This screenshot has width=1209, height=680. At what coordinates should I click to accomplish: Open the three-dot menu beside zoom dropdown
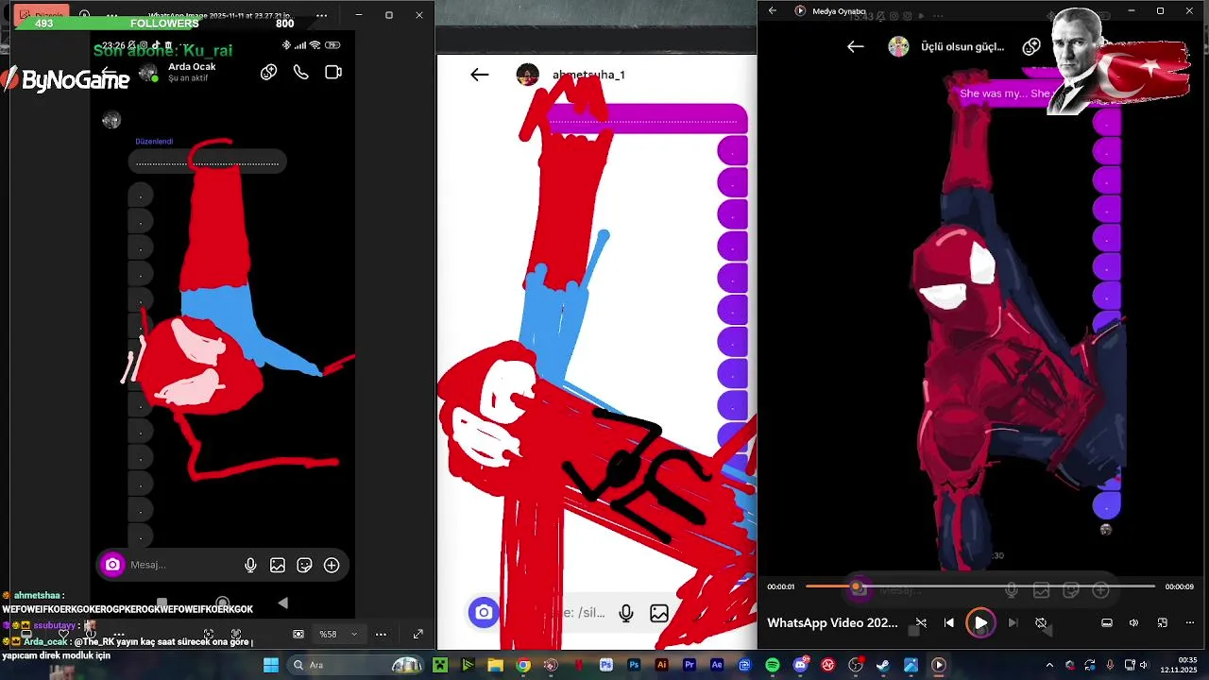381,634
